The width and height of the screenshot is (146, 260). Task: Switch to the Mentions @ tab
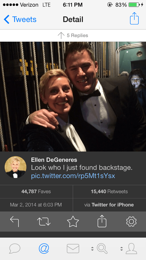coord(44,249)
